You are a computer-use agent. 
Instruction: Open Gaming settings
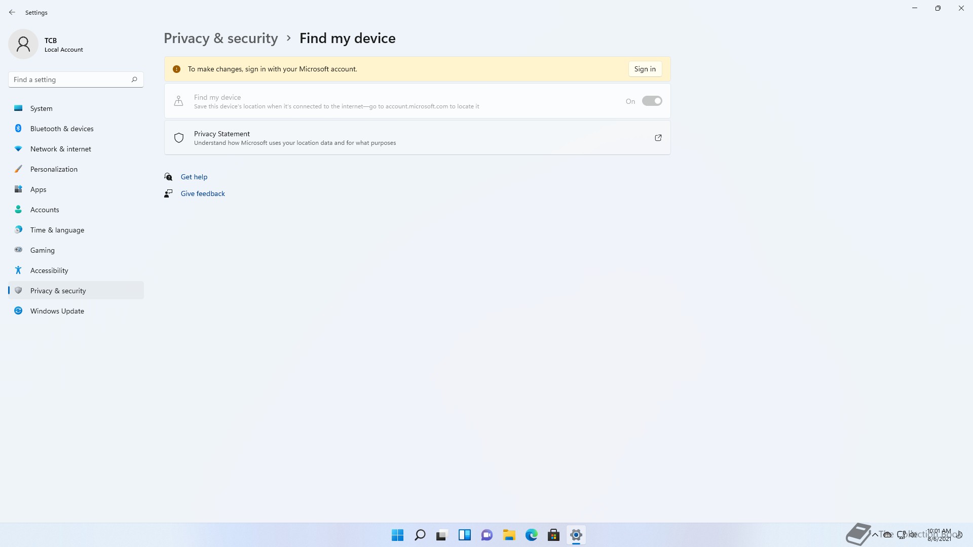tap(76, 250)
